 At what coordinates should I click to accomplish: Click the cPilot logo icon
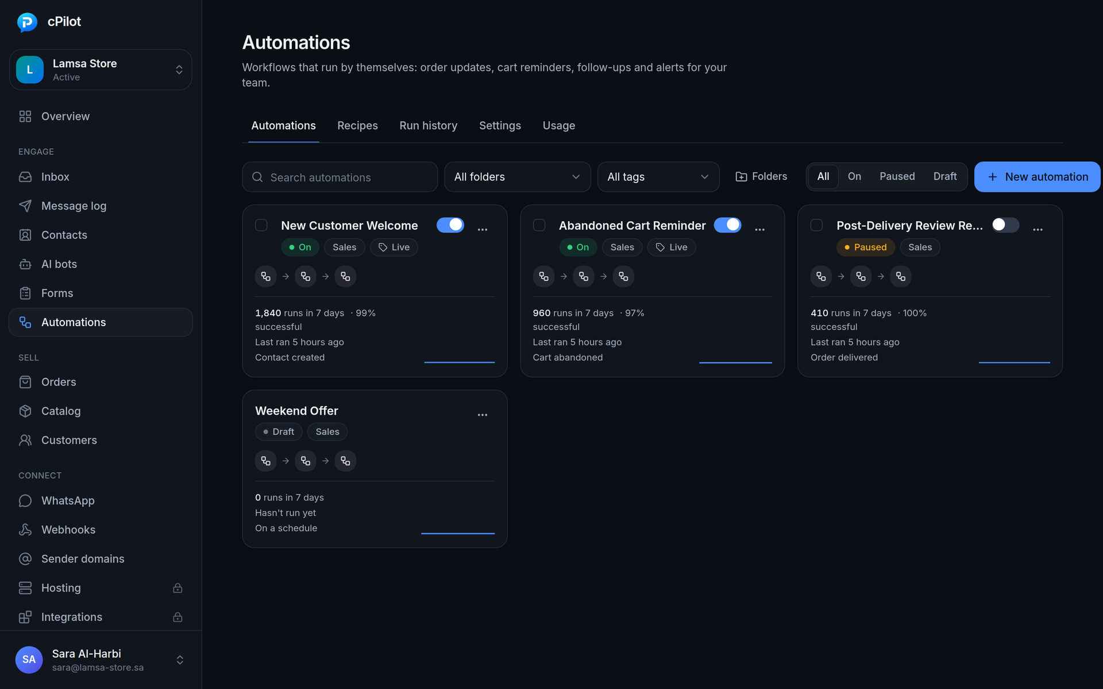tap(27, 22)
